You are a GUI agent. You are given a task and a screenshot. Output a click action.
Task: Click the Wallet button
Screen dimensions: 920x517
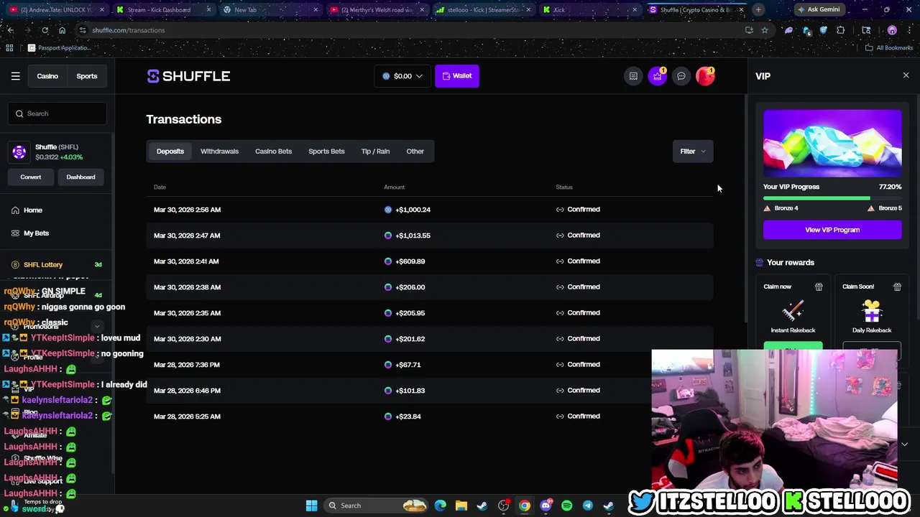[x=457, y=76]
